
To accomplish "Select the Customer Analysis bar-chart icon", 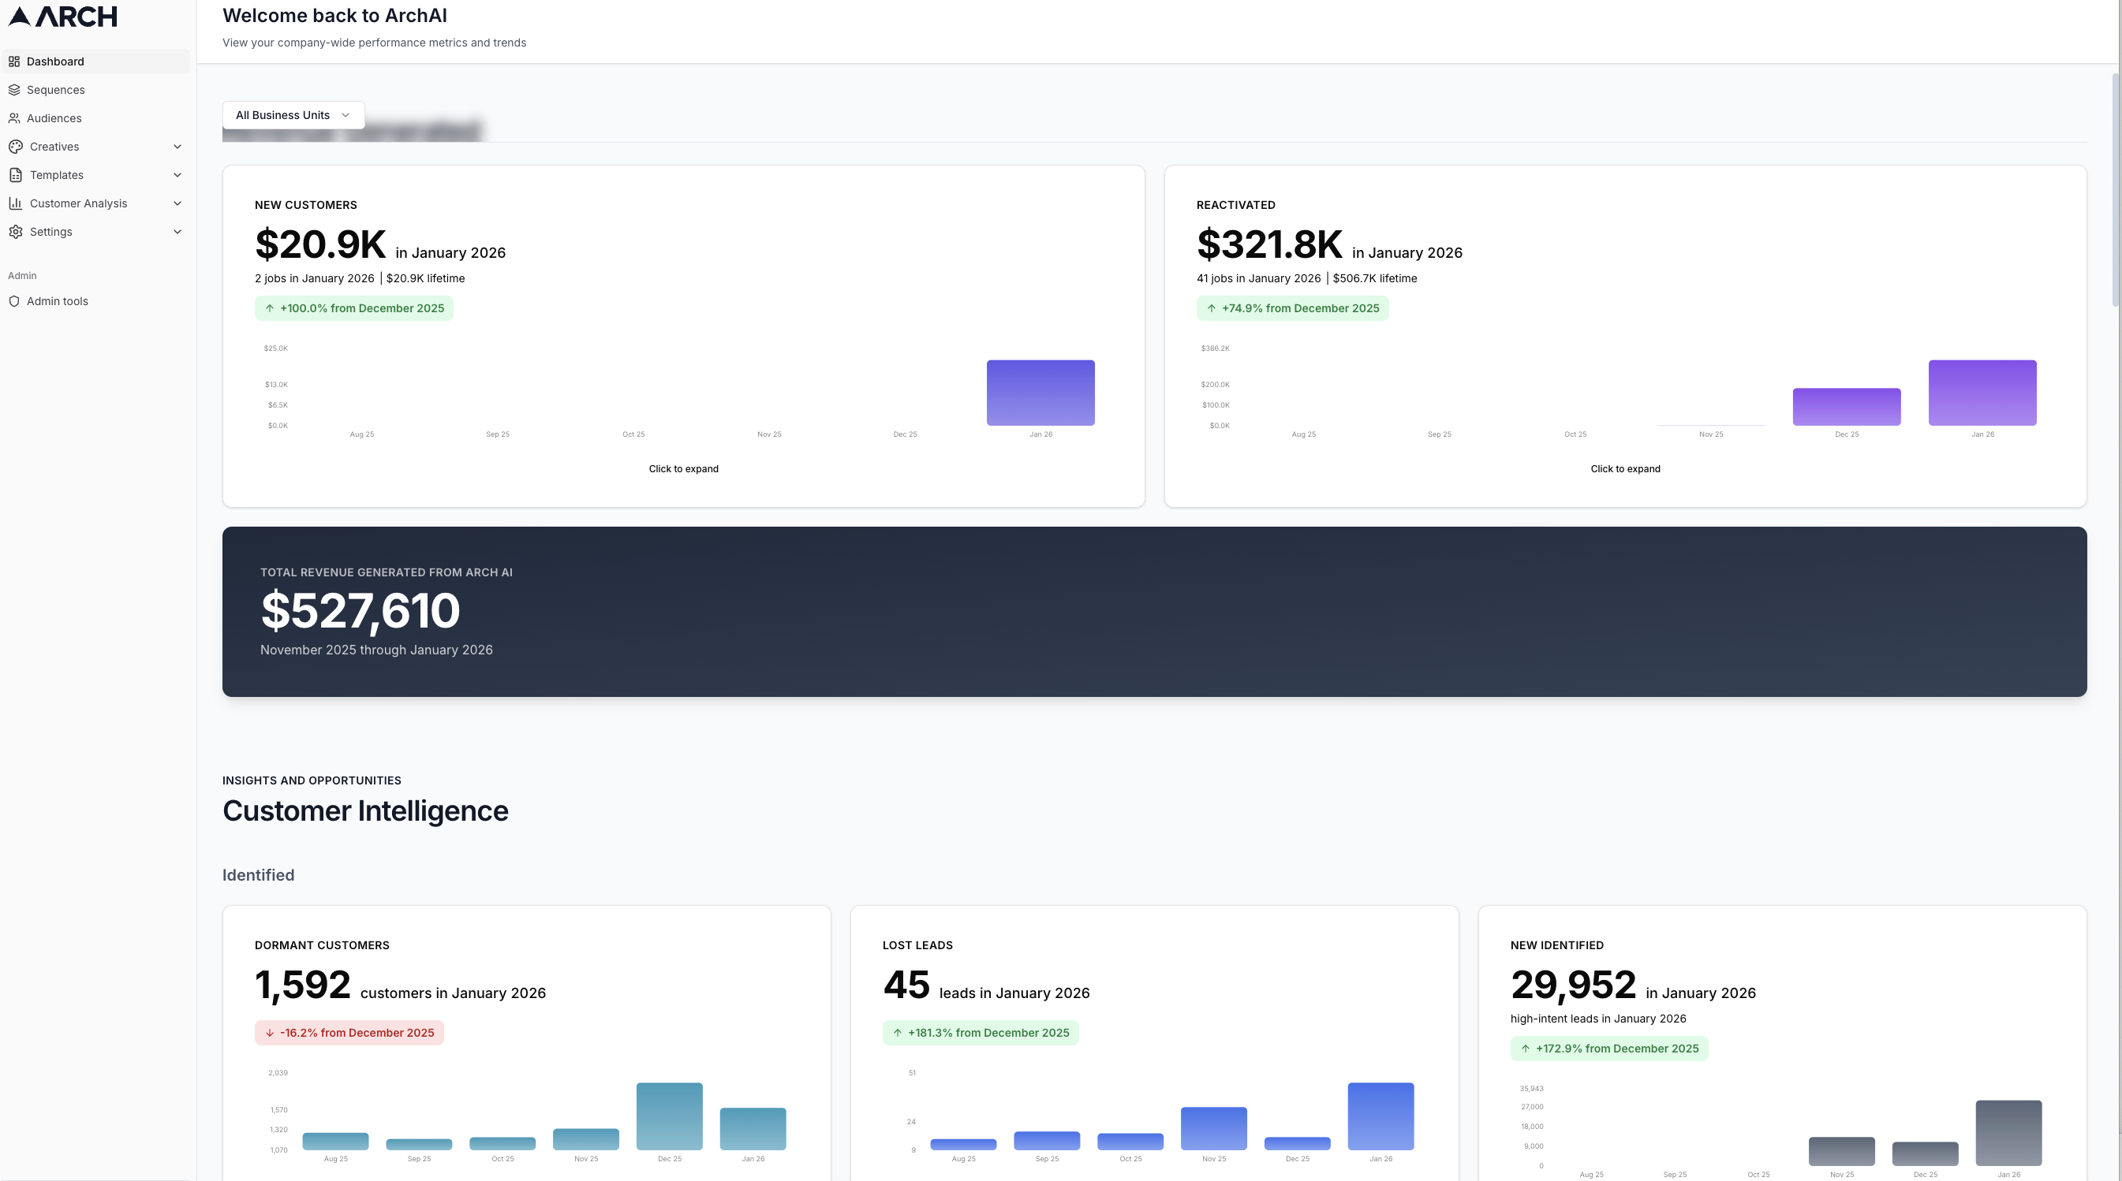I will point(17,203).
